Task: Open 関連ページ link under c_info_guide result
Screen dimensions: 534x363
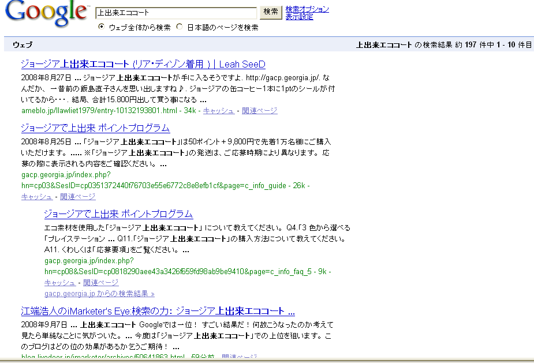Action: coord(78,197)
